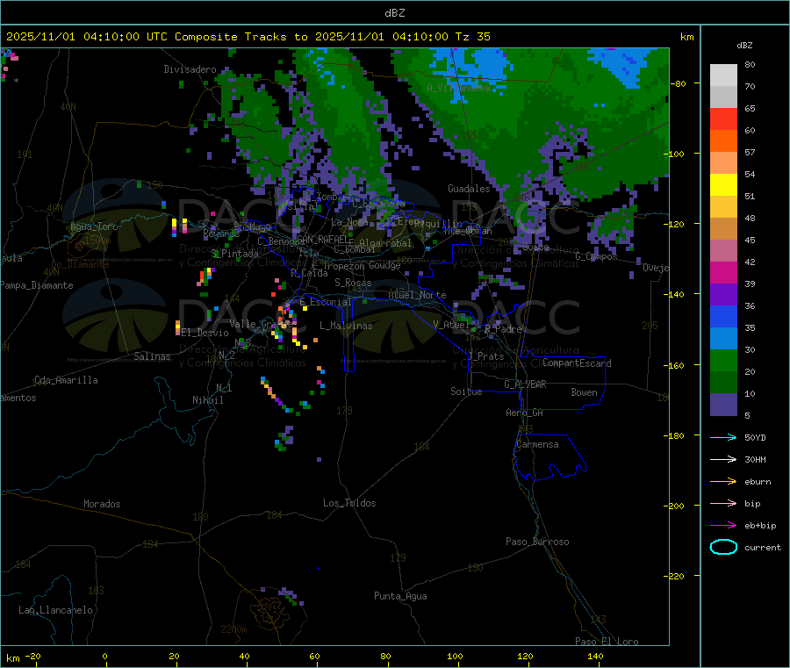Click the pink bip arrow legend icon
This screenshot has width=790, height=668.
tap(723, 503)
